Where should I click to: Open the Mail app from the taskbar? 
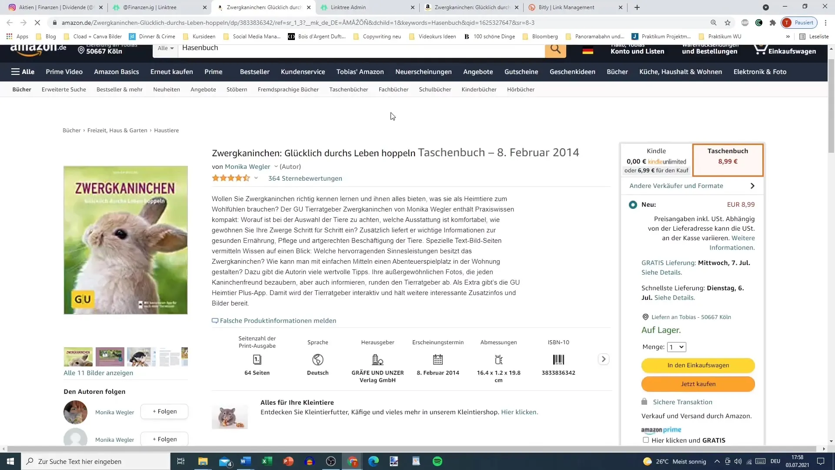(225, 461)
